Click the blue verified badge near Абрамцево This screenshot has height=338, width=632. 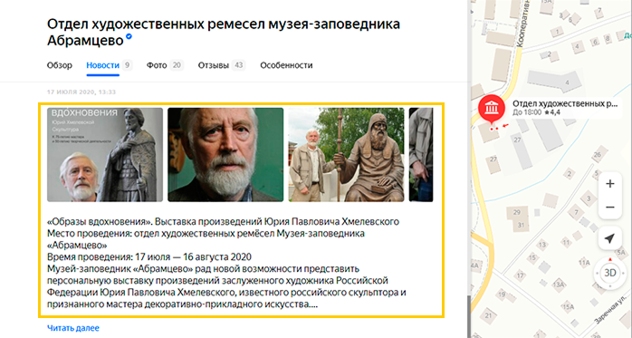point(129,37)
